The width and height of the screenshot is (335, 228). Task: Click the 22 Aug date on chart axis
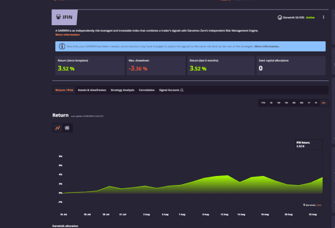pyautogui.click(x=313, y=214)
